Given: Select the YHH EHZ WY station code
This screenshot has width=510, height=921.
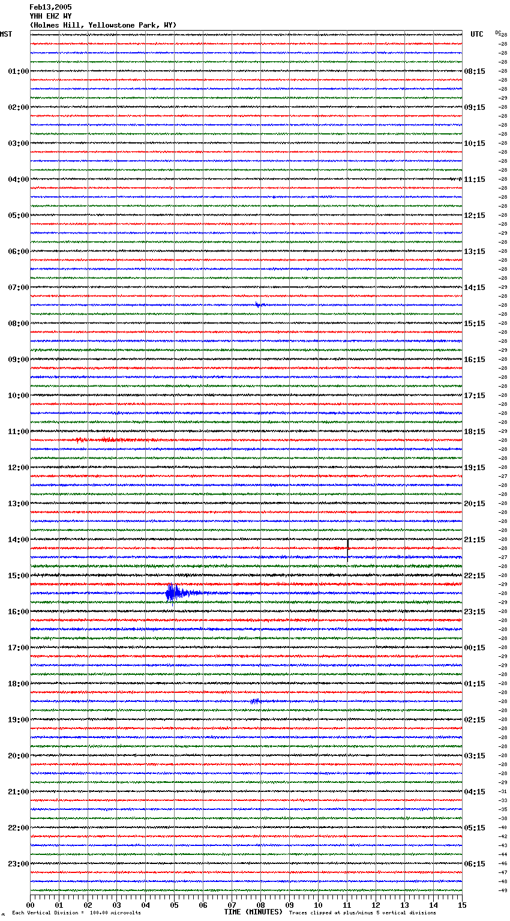Looking at the screenshot, I should (50, 16).
